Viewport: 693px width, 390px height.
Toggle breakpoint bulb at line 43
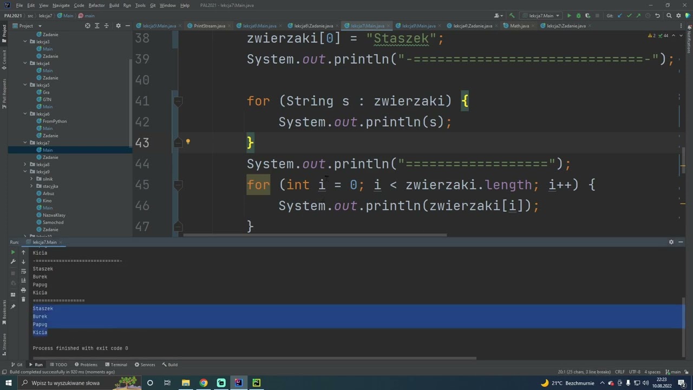pyautogui.click(x=188, y=142)
